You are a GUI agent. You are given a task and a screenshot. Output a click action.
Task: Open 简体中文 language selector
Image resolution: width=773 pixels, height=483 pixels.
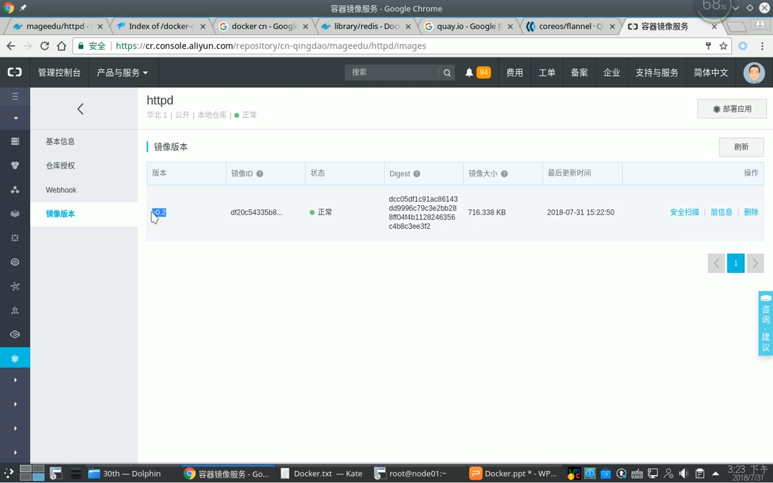[711, 72]
